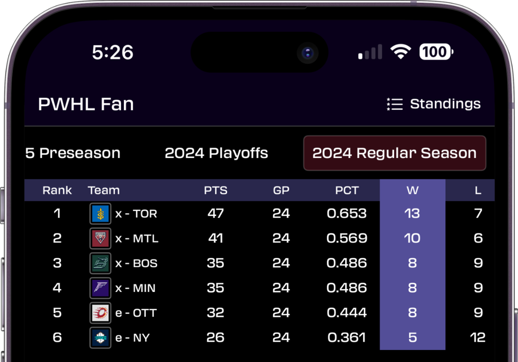Open details for x - TOR
Screen dimensions: 518x362
[136, 213]
